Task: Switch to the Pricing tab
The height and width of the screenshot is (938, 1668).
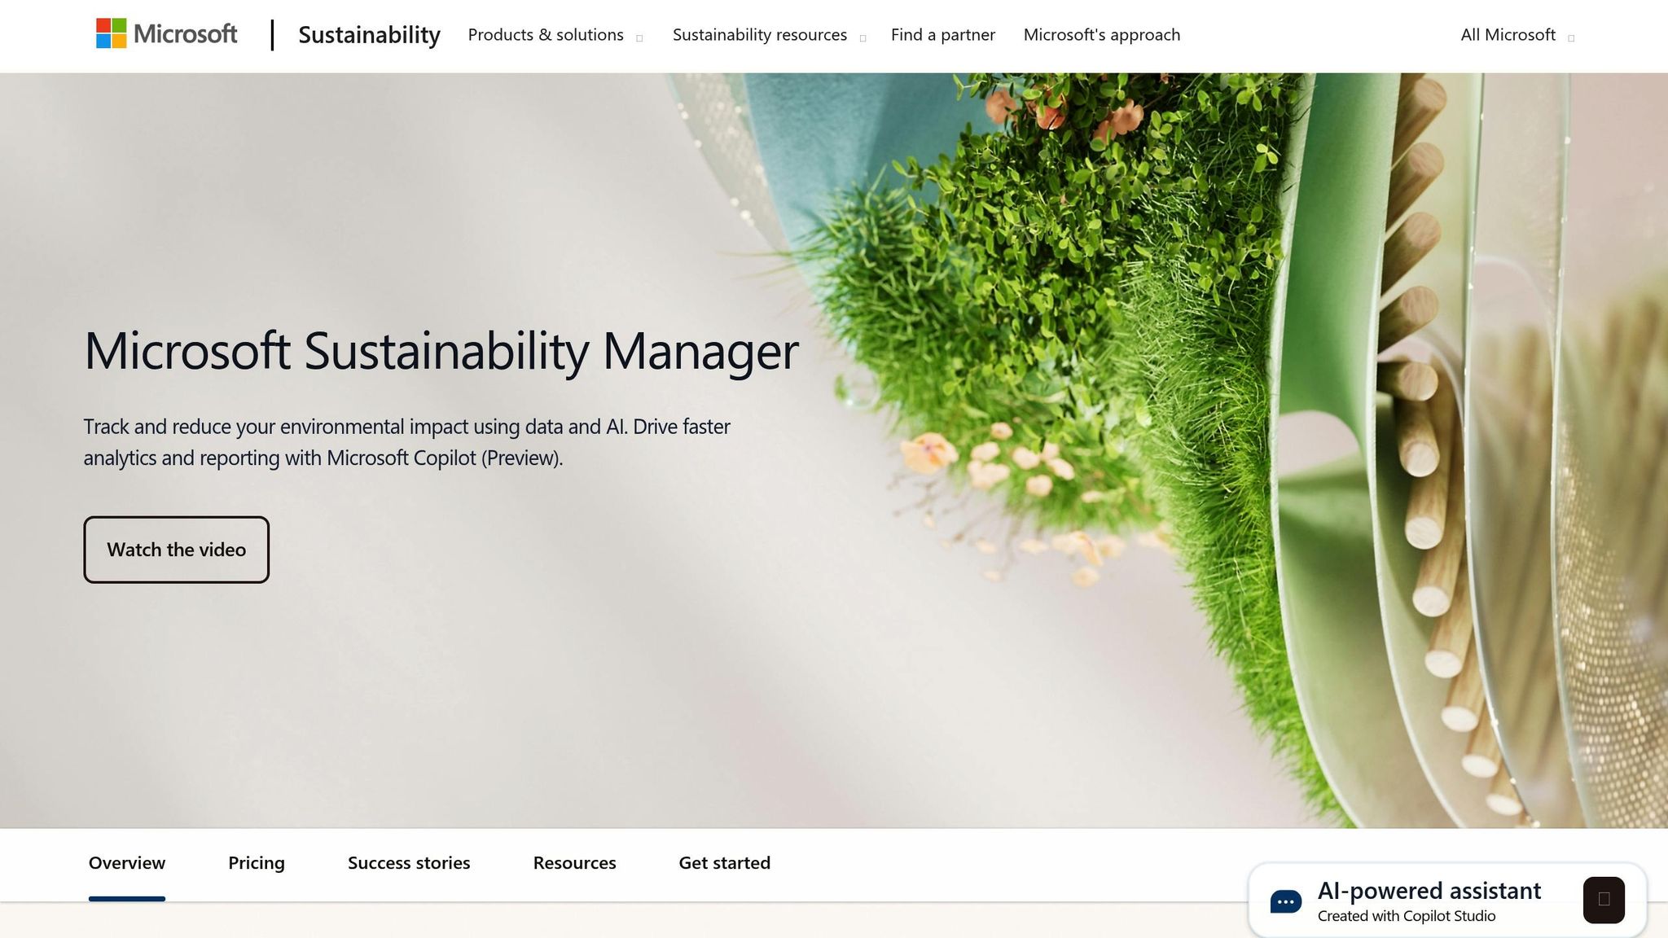Action: pyautogui.click(x=257, y=863)
